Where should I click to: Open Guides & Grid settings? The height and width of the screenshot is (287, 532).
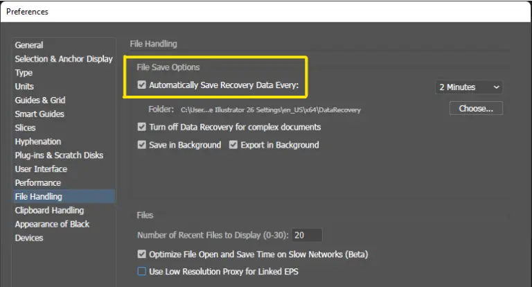[40, 101]
